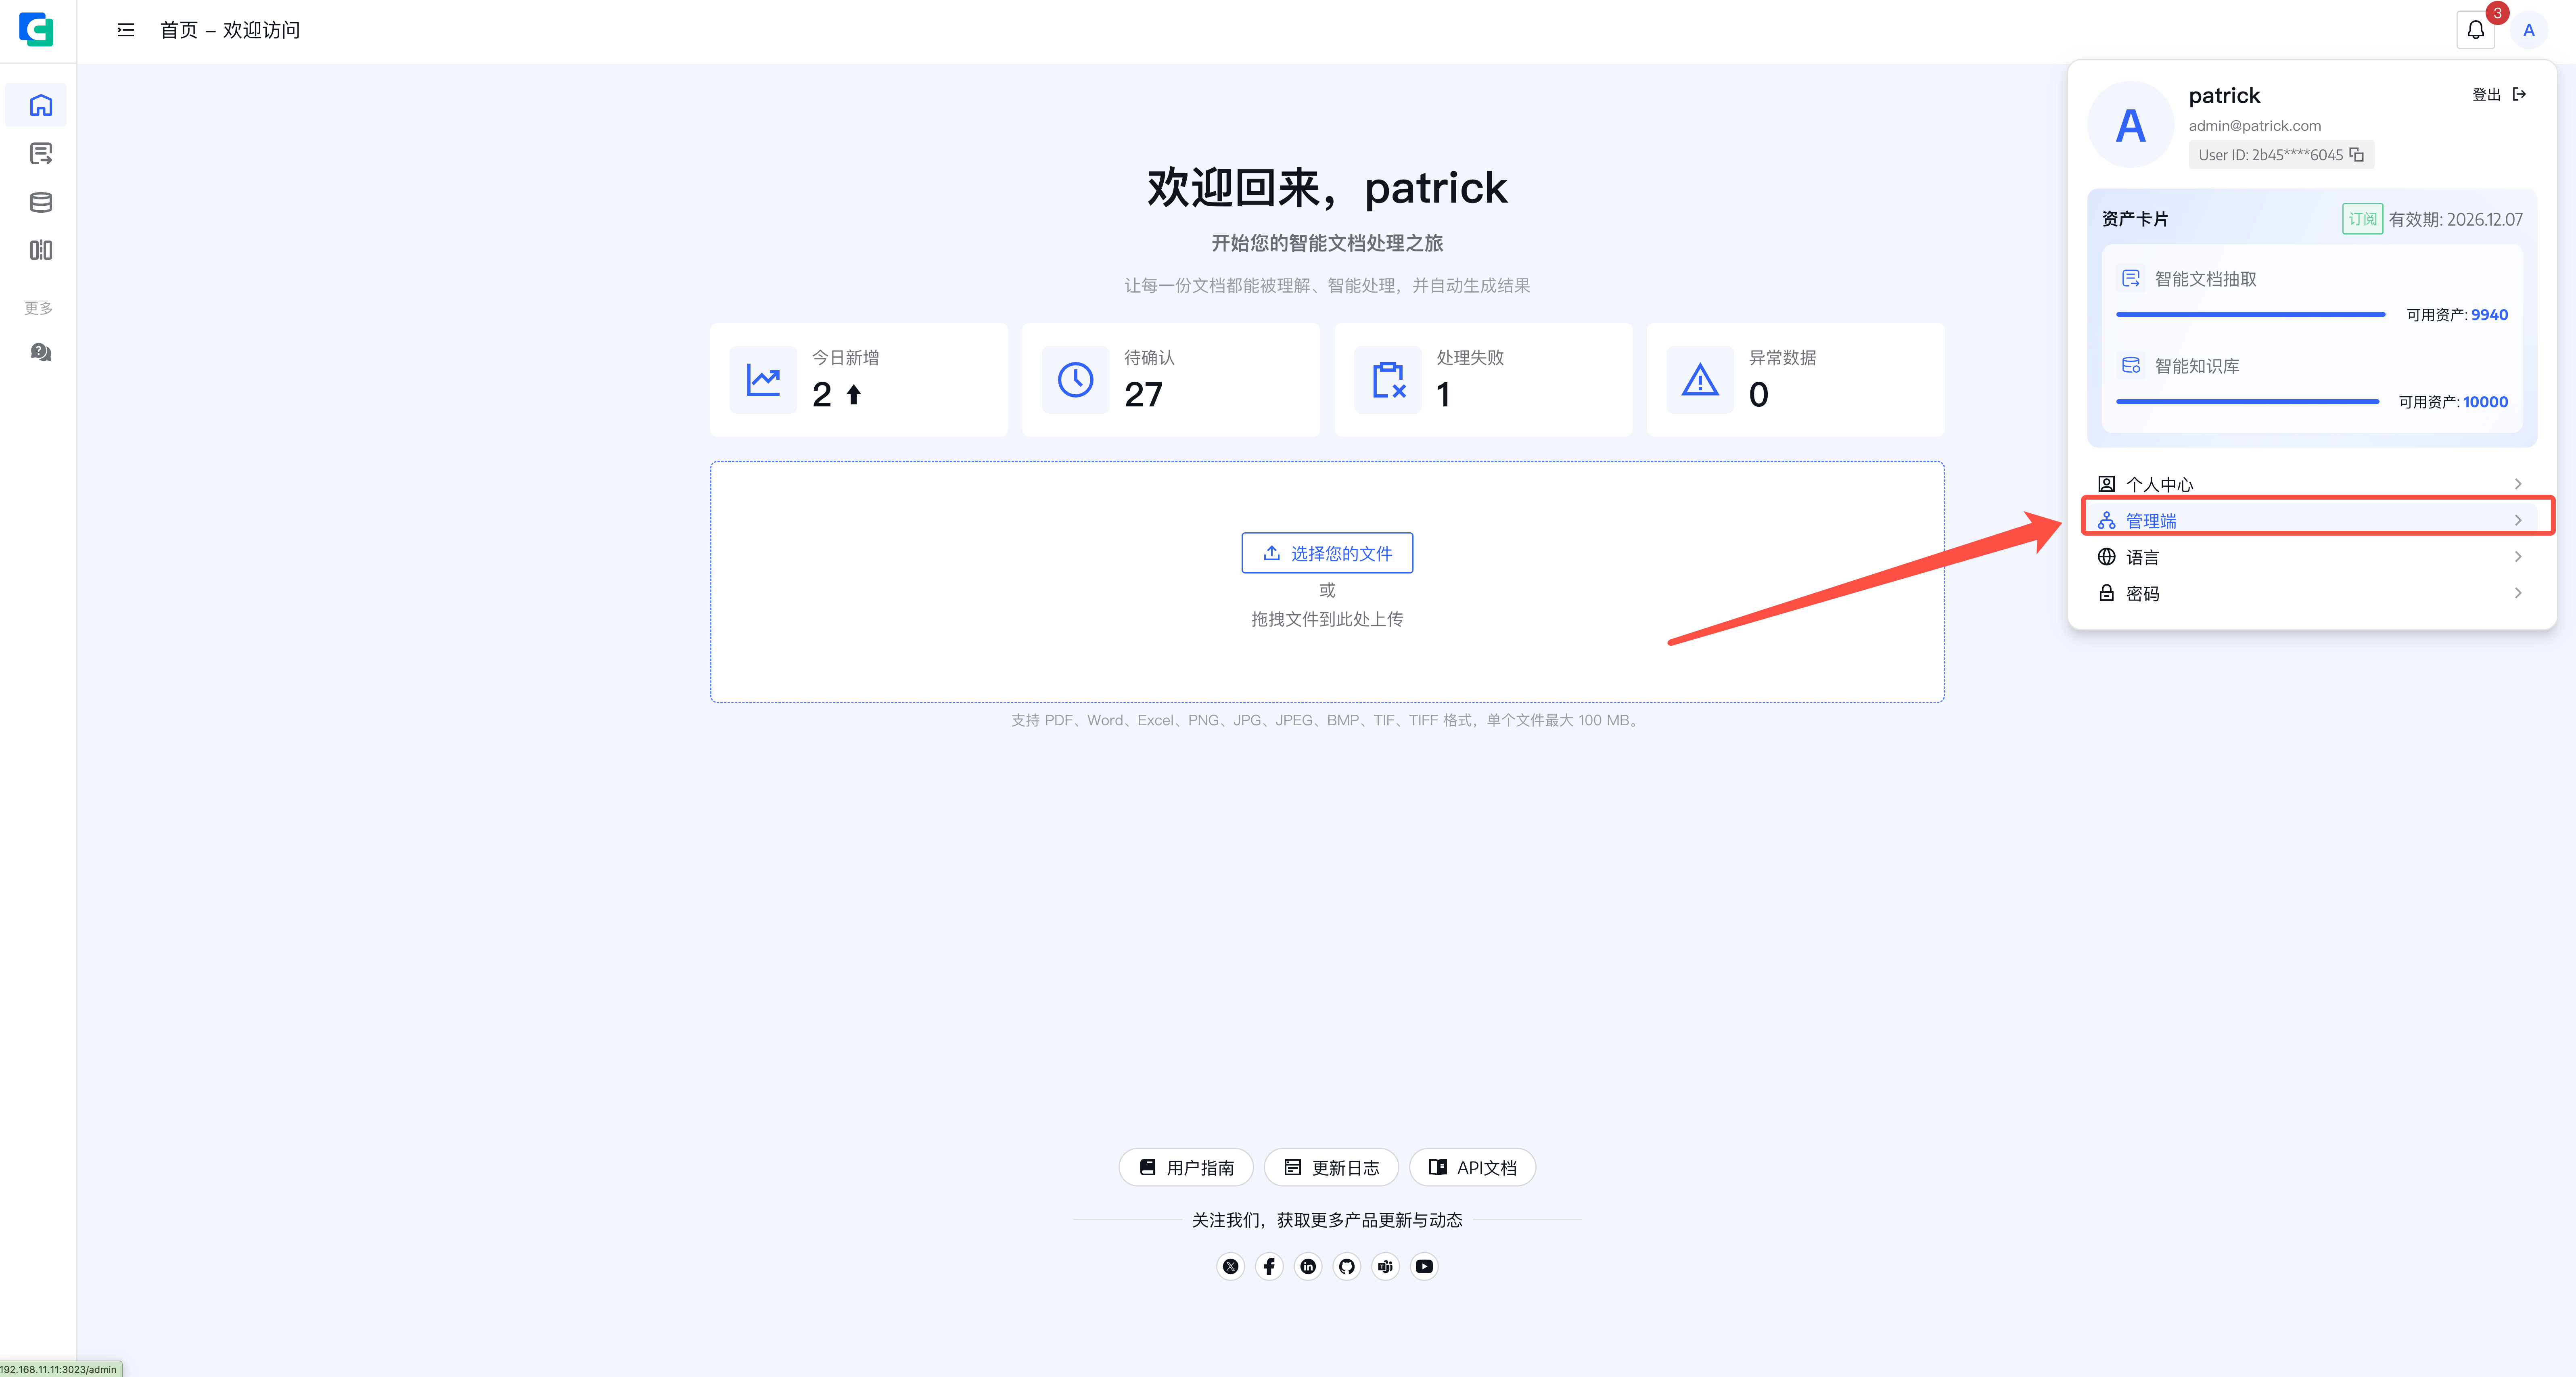Copy the User ID with copy icon
This screenshot has width=2576, height=1377.
point(2357,154)
